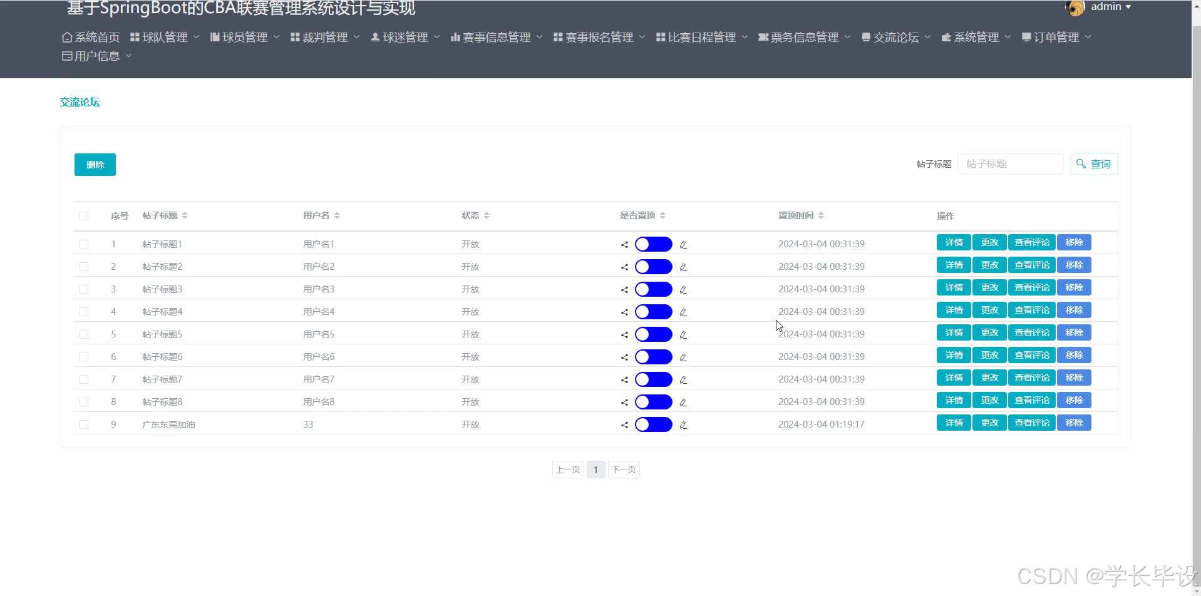The image size is (1201, 596).
Task: Click the edit pencil icon in row 帖子标题6
Action: (x=683, y=357)
